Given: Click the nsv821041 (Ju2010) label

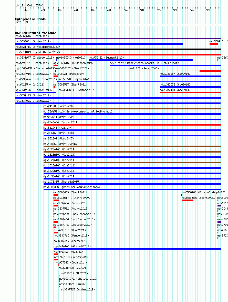Looking at the screenshot, I should [x=57, y=128].
